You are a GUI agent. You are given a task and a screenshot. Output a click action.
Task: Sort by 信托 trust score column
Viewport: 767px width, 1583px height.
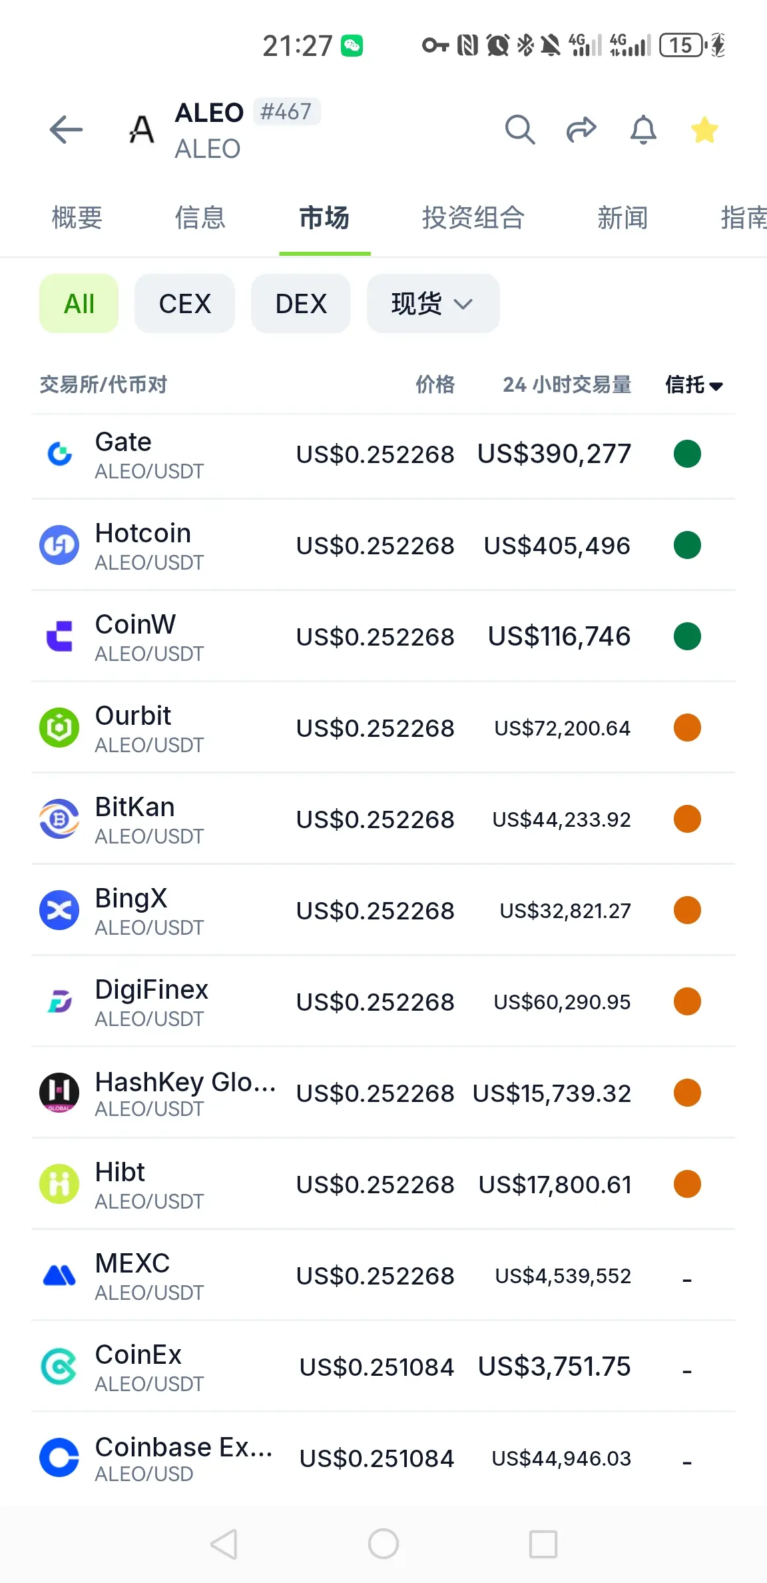694,384
